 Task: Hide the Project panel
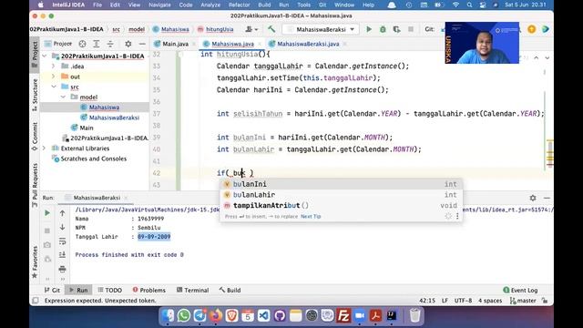click(142, 44)
